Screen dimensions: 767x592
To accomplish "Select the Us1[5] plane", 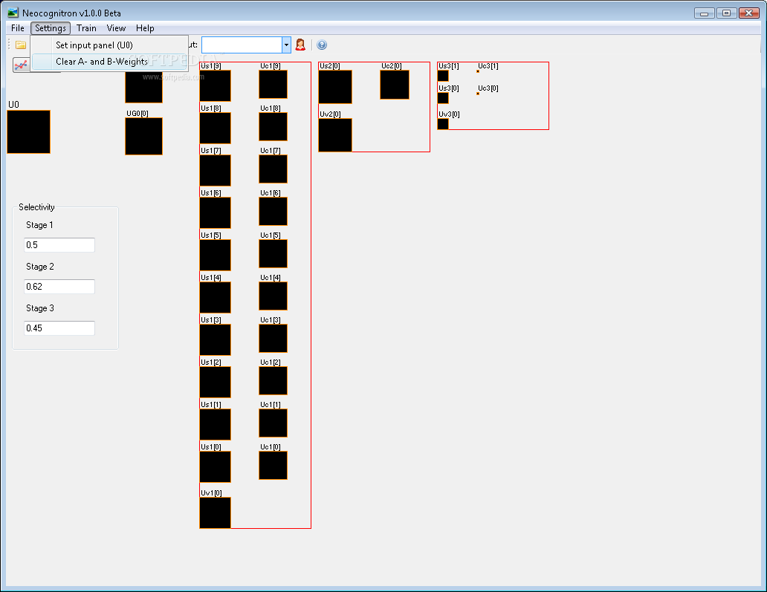I will tap(216, 256).
